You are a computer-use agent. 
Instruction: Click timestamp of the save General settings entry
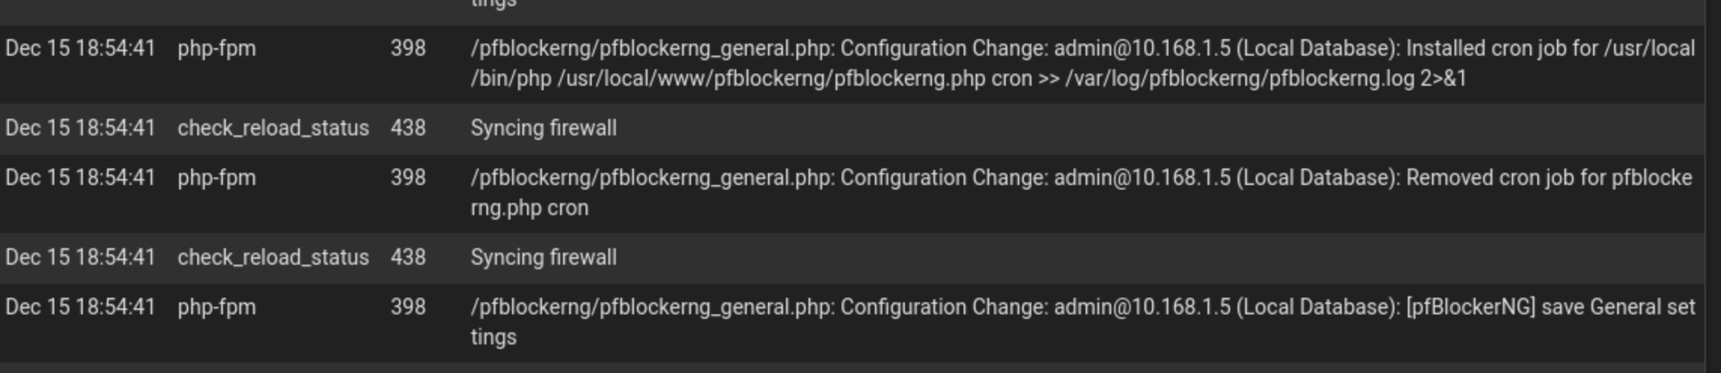pos(80,307)
